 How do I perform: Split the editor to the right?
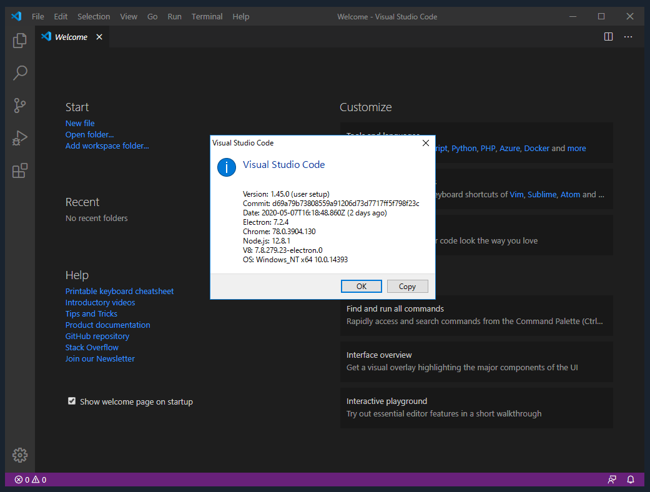(608, 37)
